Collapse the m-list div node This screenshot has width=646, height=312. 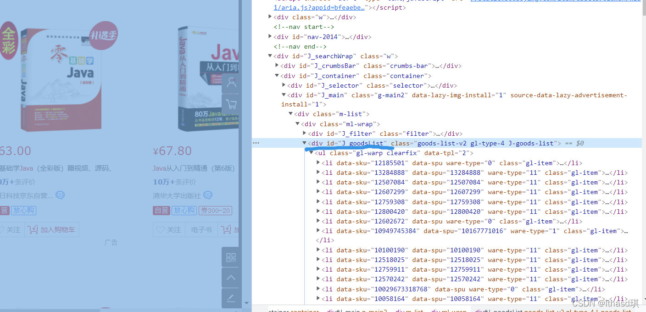coord(290,114)
